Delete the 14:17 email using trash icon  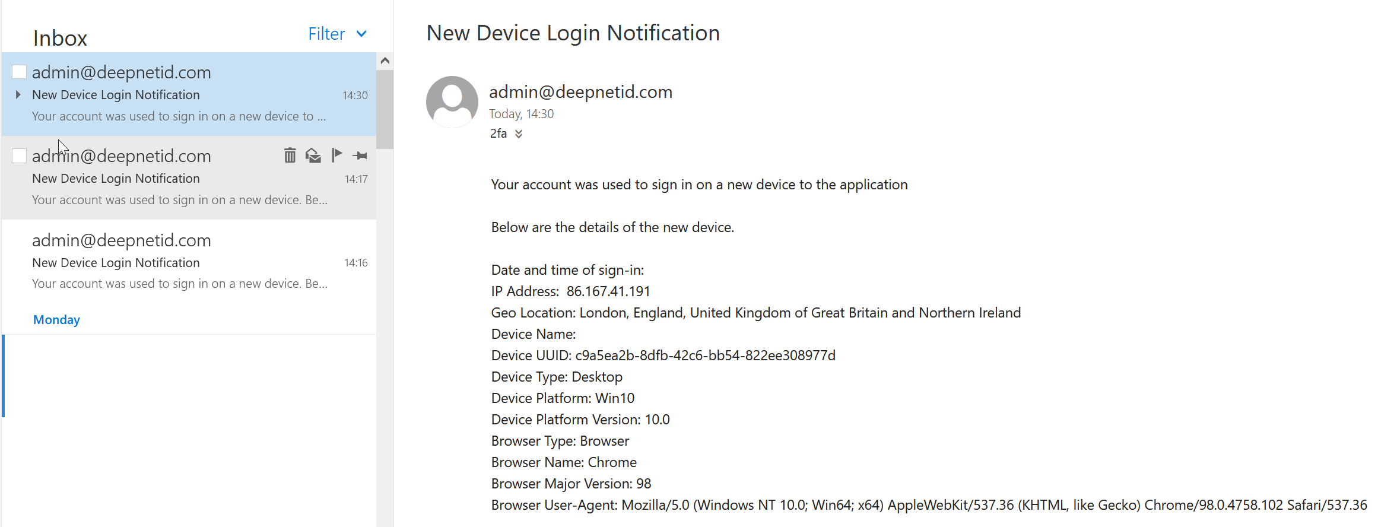click(290, 155)
